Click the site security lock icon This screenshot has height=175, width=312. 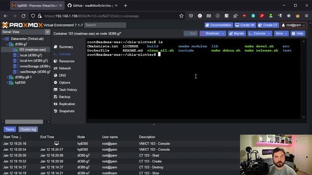click(x=39, y=16)
